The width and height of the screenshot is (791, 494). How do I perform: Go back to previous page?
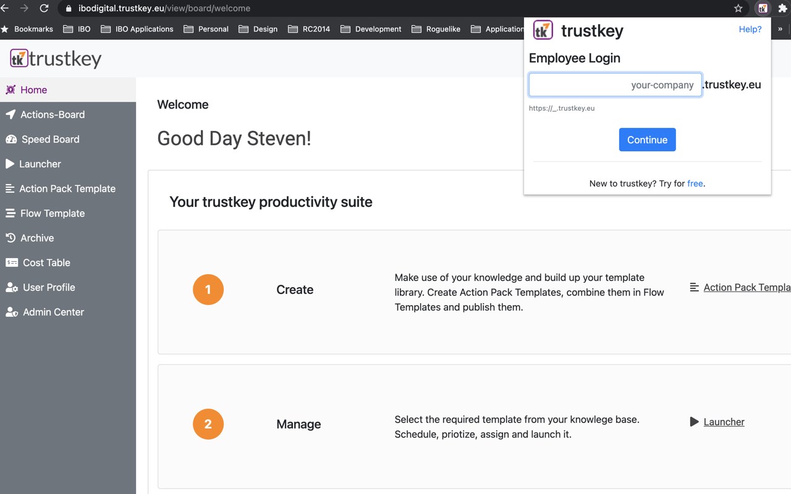tap(5, 9)
